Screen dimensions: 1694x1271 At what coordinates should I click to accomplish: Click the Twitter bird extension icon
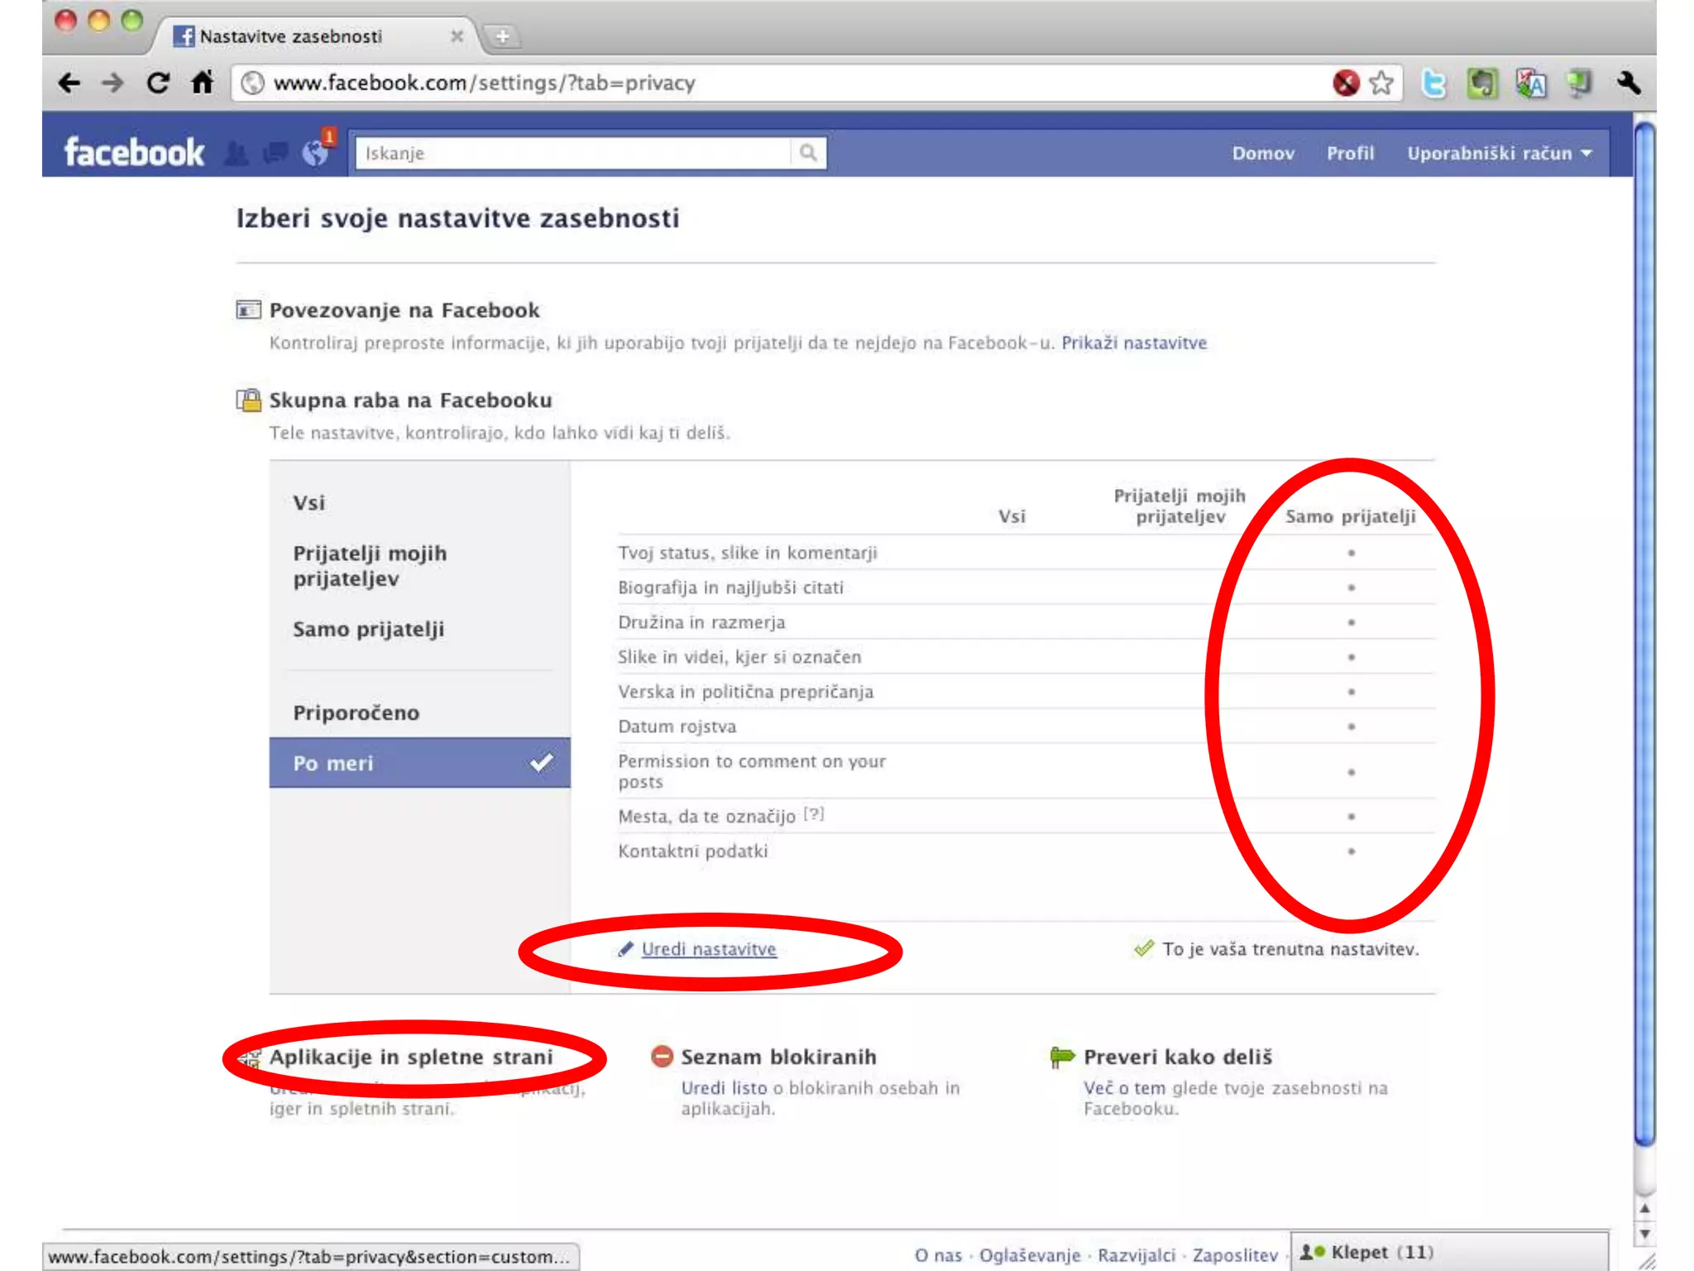tap(1433, 84)
